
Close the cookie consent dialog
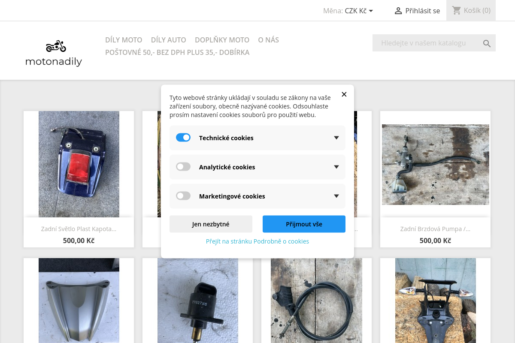[x=344, y=94]
